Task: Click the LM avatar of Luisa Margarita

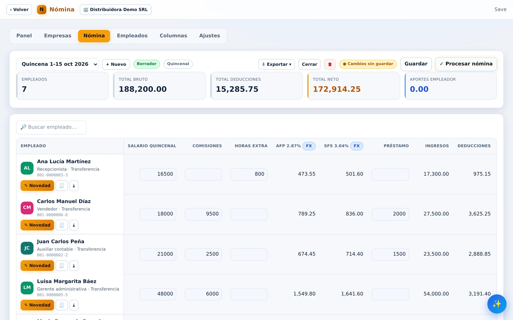Action: [27, 288]
